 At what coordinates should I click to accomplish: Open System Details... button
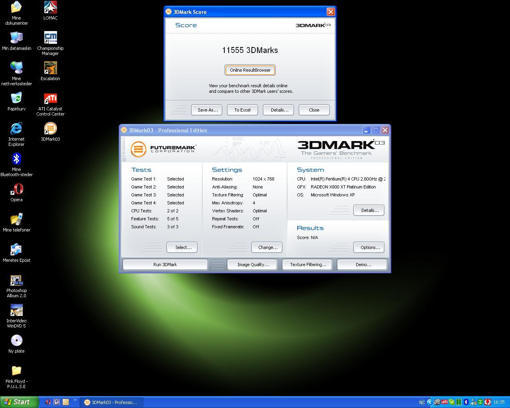tap(369, 210)
